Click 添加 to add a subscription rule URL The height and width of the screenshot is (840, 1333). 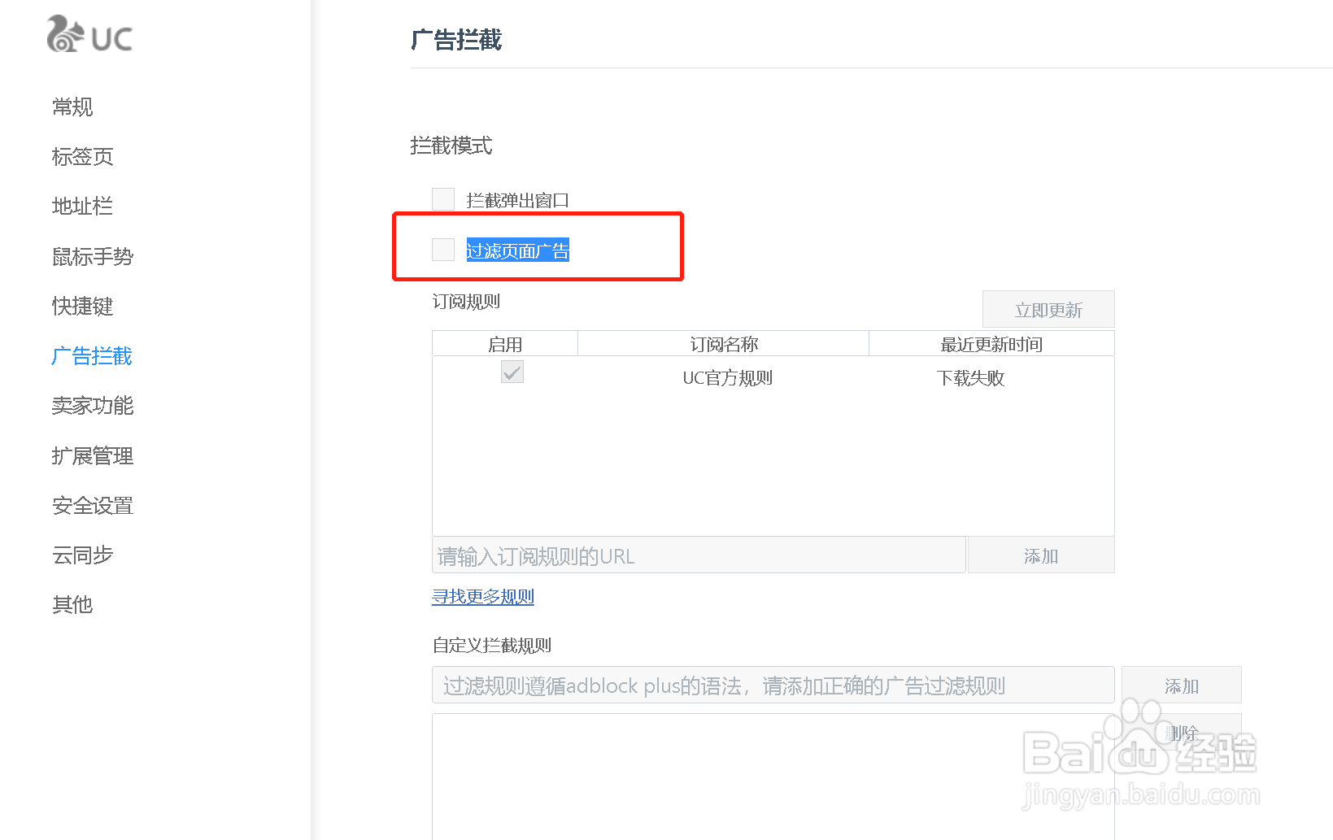pyautogui.click(x=1040, y=555)
